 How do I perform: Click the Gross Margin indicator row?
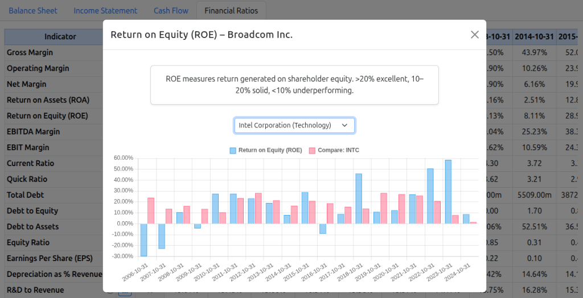coord(30,52)
